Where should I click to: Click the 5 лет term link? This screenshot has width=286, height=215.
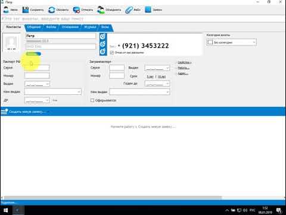[x=150, y=76]
